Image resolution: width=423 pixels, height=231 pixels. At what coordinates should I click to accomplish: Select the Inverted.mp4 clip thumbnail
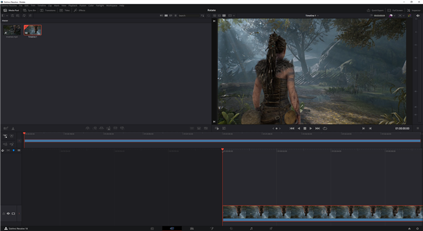tap(12, 30)
